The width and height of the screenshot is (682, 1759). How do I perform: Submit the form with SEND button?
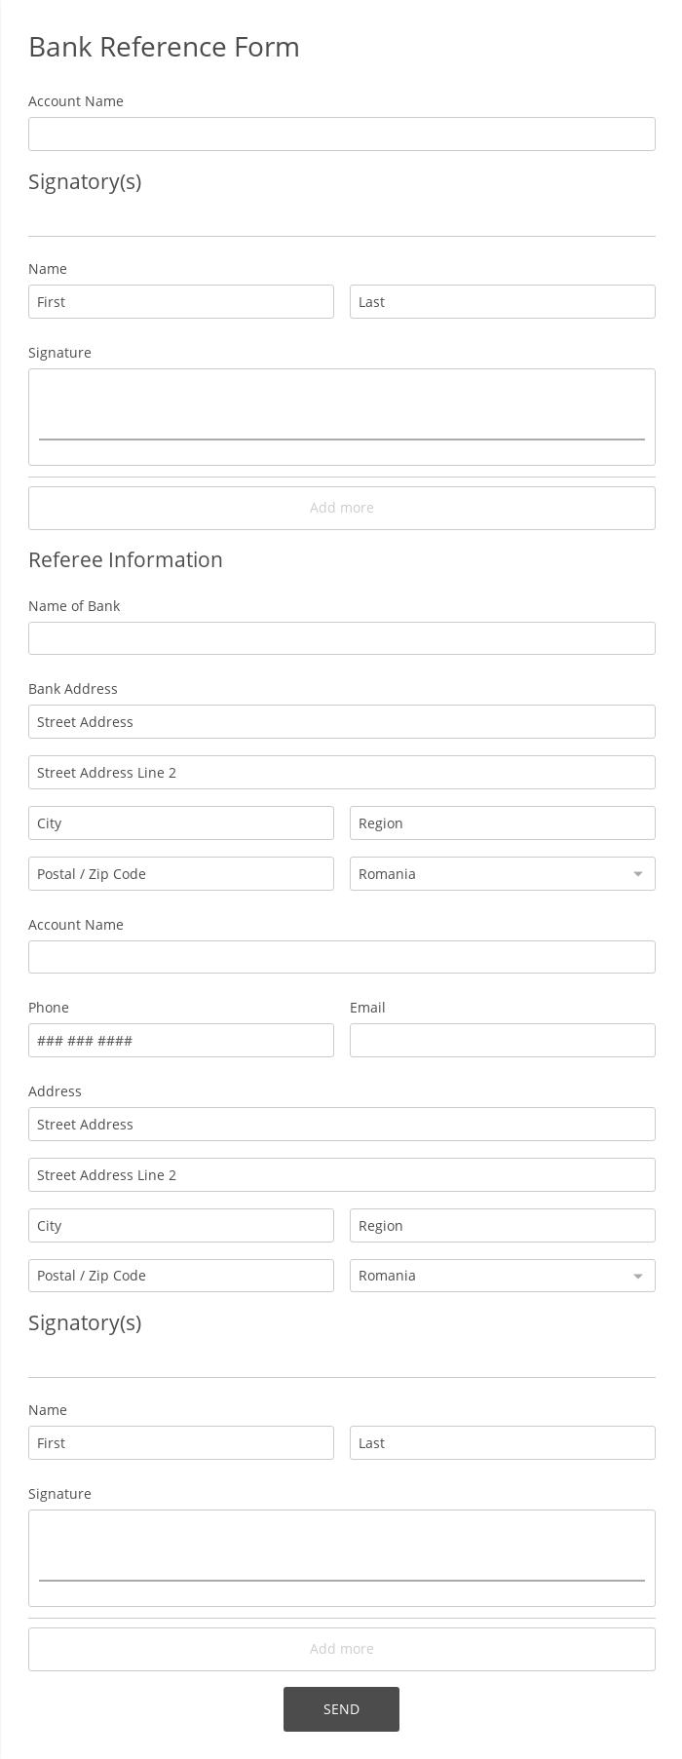341,1709
